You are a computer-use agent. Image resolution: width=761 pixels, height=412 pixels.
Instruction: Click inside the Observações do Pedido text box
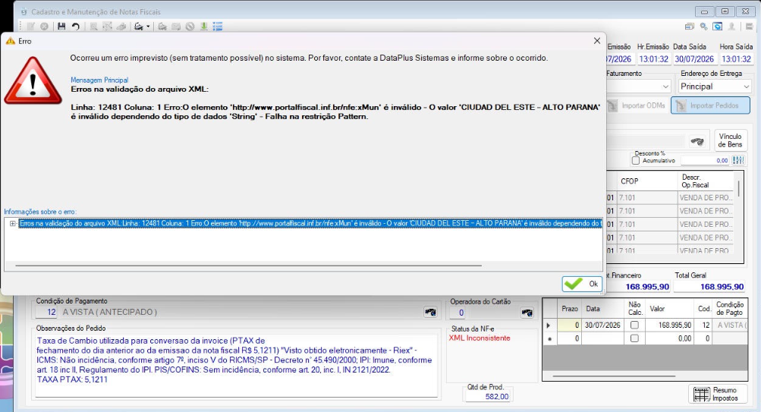[x=237, y=365]
